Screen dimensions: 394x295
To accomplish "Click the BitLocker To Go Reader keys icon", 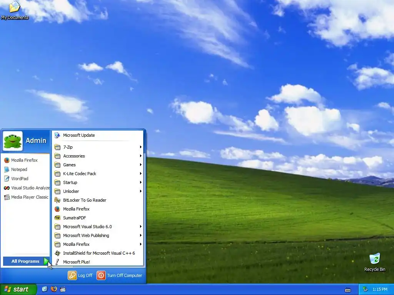I will point(57,200).
